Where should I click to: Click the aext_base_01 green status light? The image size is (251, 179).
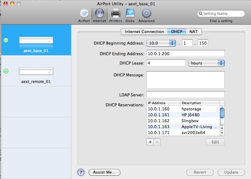(x=6, y=40)
